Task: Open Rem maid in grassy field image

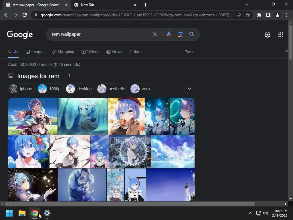Action: coord(33,116)
